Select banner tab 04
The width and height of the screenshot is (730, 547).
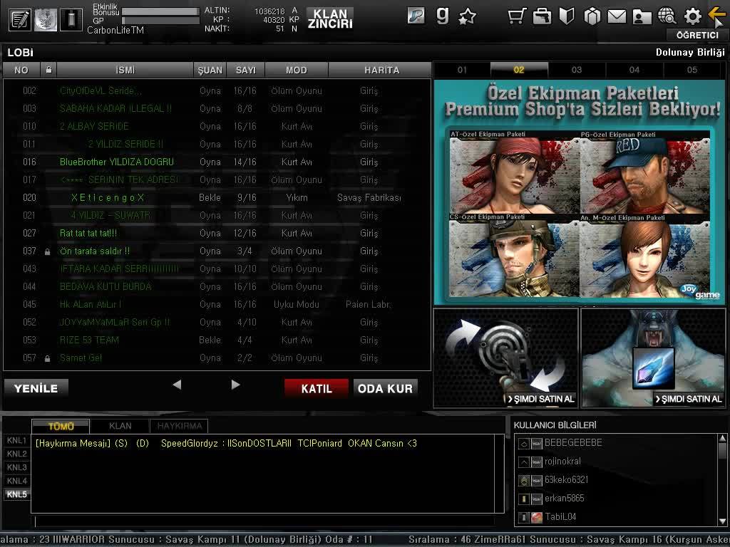[x=634, y=70]
